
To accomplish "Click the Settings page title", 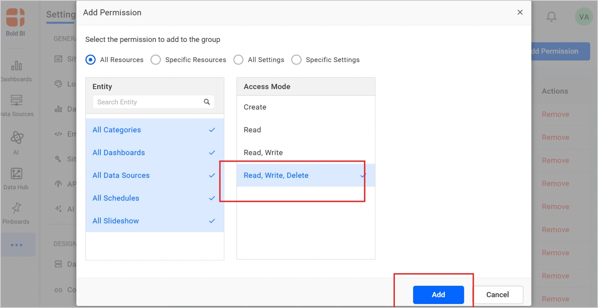I will (61, 15).
